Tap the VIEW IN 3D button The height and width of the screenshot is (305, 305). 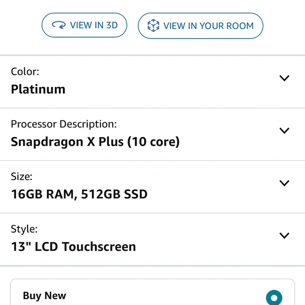point(84,25)
